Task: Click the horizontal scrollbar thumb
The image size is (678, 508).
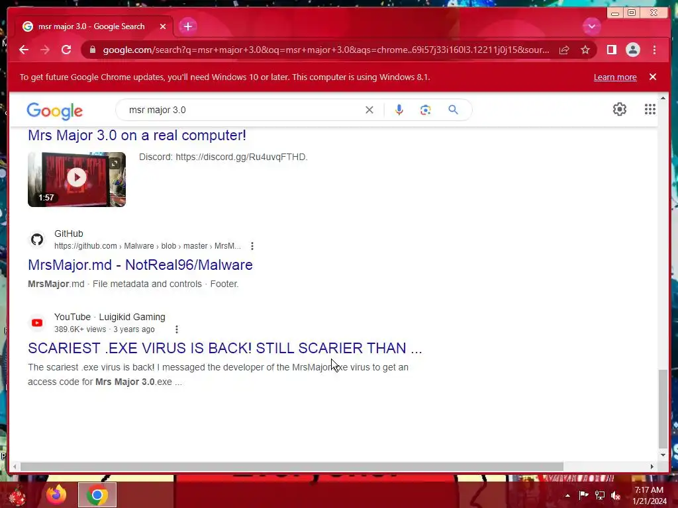Action: 292,466
